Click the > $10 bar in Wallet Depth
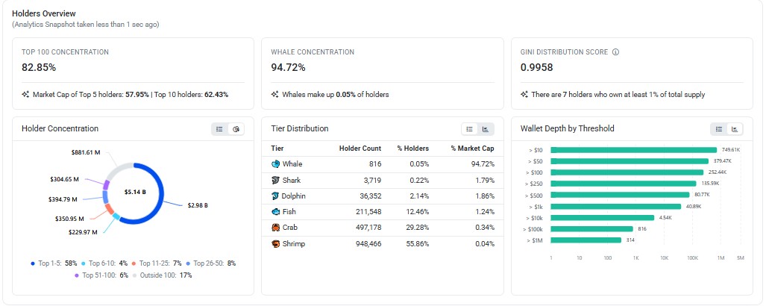Viewport: 766px width, 306px height. 634,150
